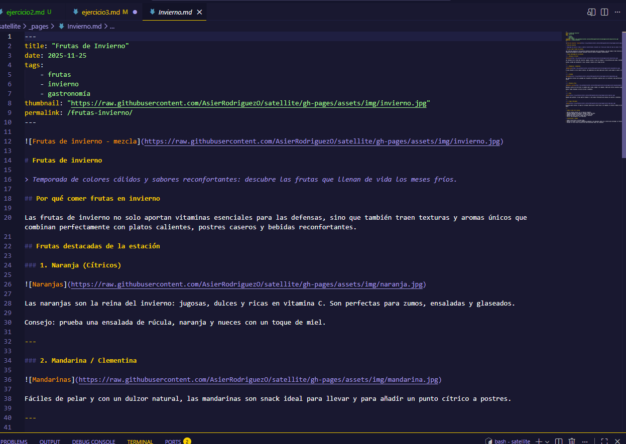The width and height of the screenshot is (626, 444).
Task: Split the terminal pane
Action: point(559,441)
